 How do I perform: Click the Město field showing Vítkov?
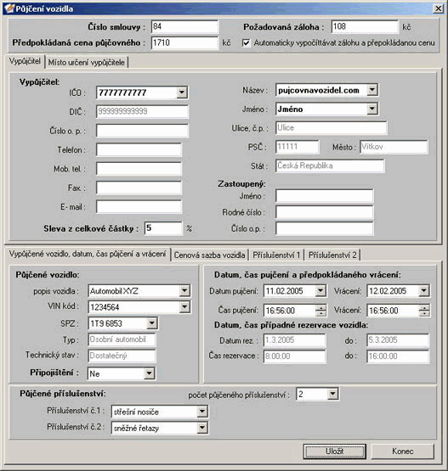tap(394, 147)
